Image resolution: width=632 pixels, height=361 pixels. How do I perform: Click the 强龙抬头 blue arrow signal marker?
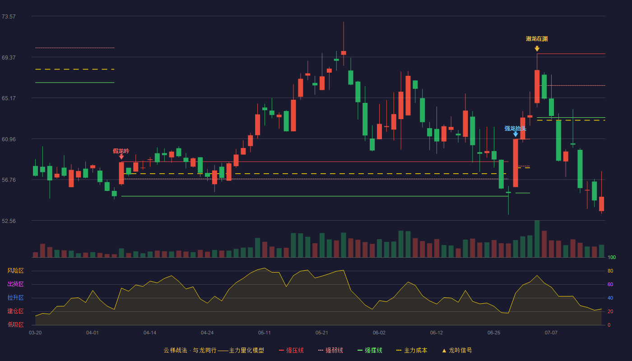(516, 134)
